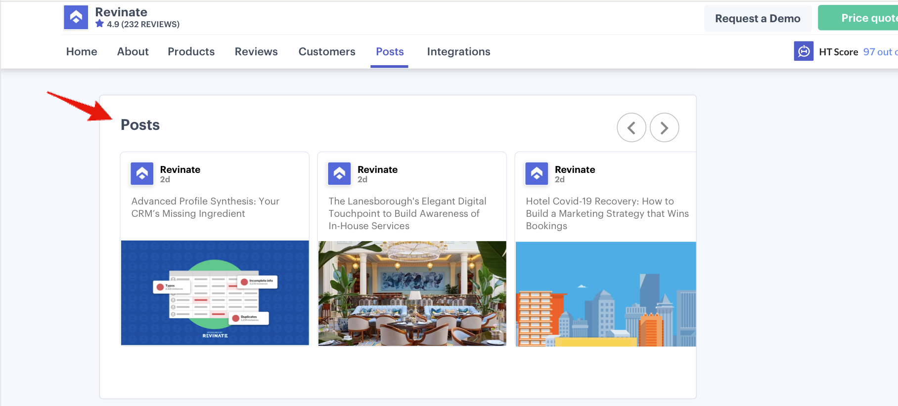Select the Customers tab
Image resolution: width=898 pixels, height=406 pixels.
(327, 51)
